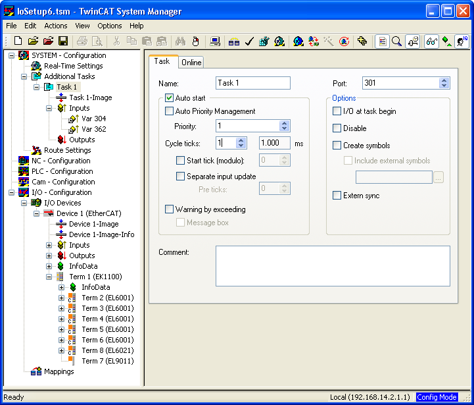
Task: Click the Scan Sub Devices wand icon
Action: click(x=329, y=41)
